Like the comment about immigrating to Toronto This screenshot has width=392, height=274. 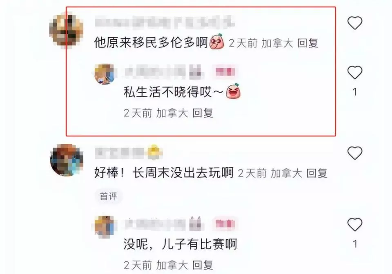[x=355, y=23]
